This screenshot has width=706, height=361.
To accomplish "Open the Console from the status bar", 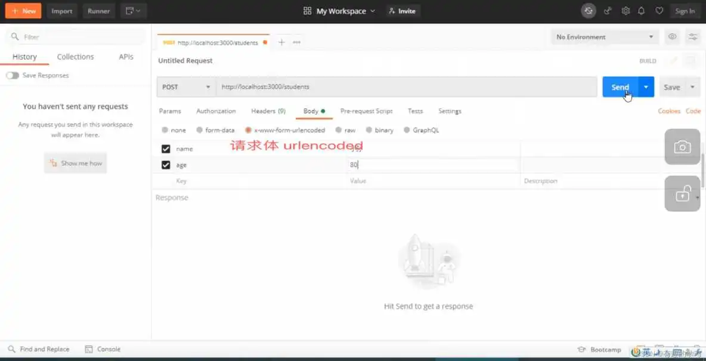I will (102, 349).
